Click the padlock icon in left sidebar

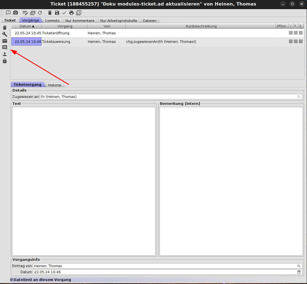click(5, 61)
